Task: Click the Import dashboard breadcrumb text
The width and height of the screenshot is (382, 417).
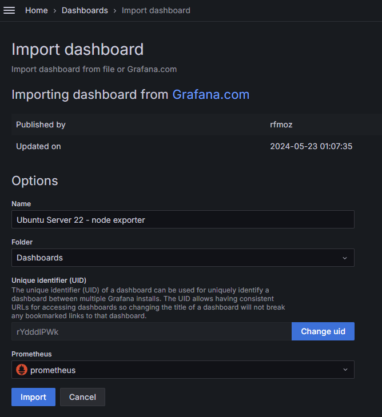Action: 156,10
